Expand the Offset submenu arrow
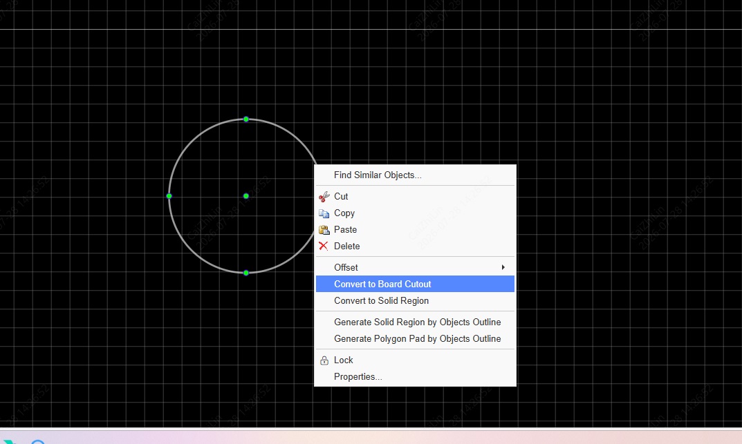 click(503, 267)
